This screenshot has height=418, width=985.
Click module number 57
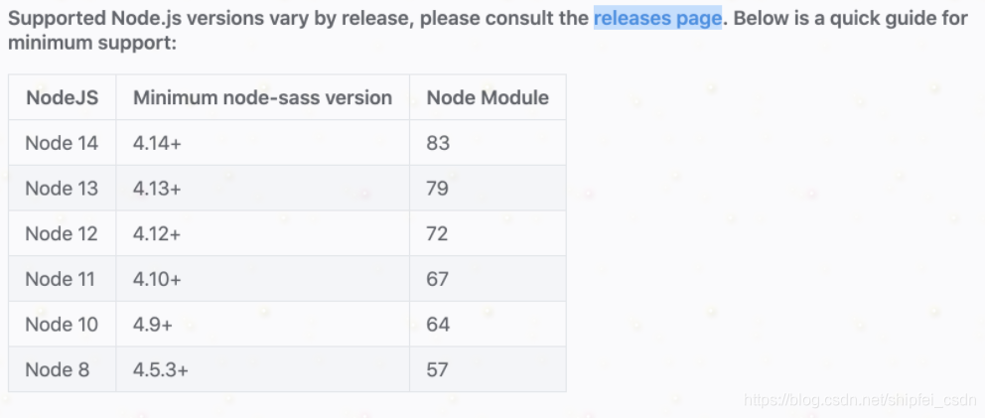tap(437, 369)
